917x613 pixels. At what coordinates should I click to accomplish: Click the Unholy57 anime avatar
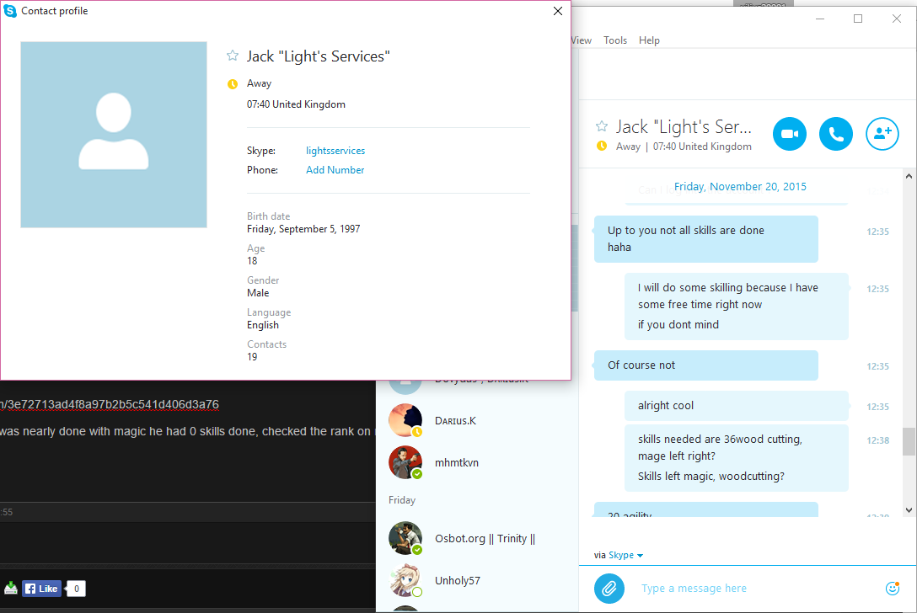coord(405,580)
